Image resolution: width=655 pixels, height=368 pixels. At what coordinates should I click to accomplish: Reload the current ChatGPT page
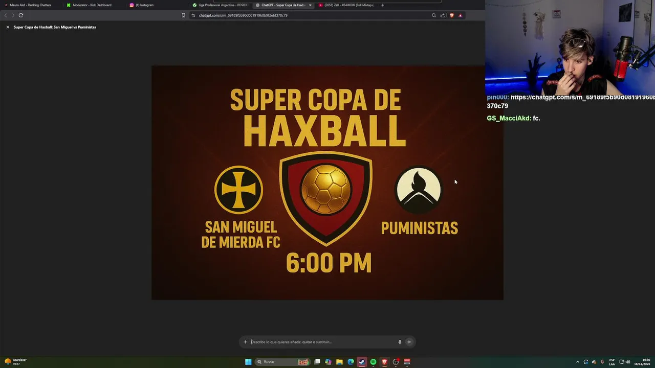pos(21,15)
